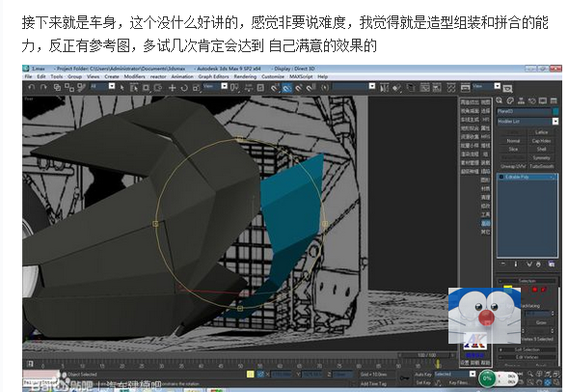Viewport: 569px width, 392px height.
Task: Switch to the Utilities command panel tab
Action: (554, 100)
